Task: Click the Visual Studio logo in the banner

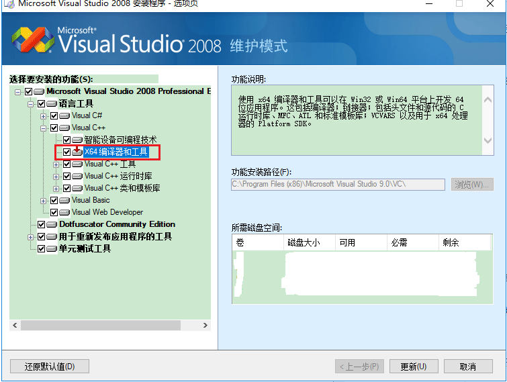Action: coord(34,40)
